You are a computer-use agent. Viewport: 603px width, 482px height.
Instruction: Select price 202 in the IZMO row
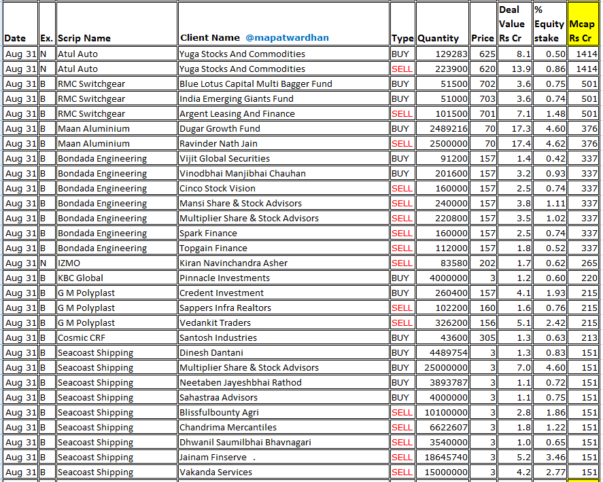point(483,263)
